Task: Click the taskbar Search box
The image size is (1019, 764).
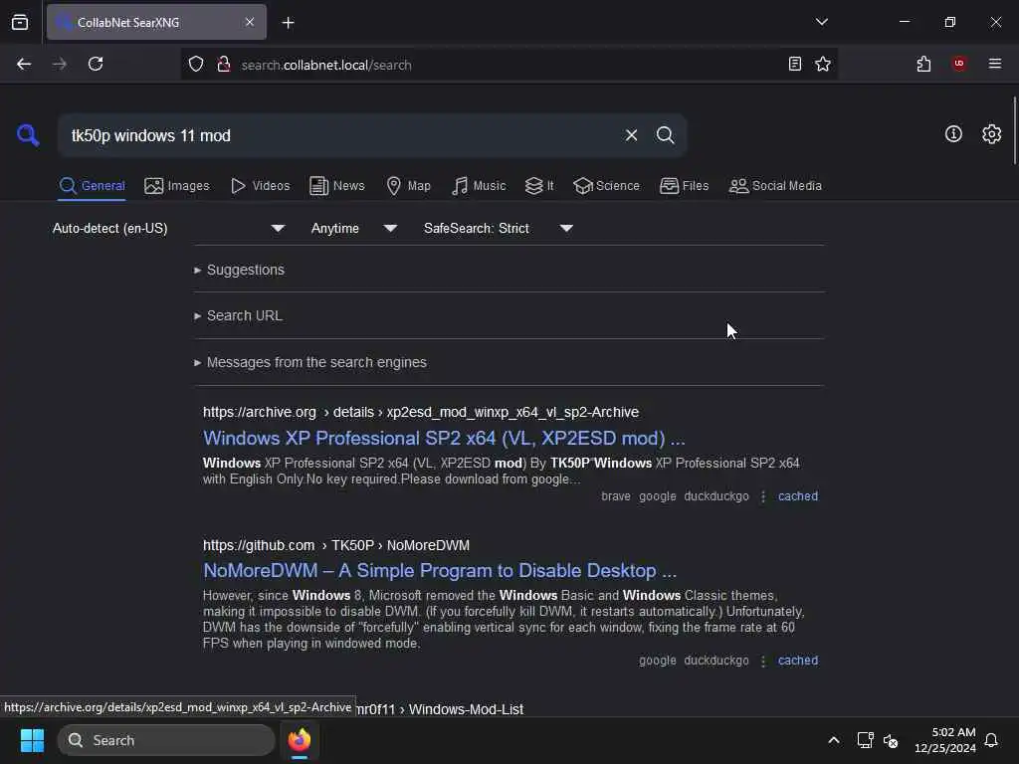Action: 166,740
